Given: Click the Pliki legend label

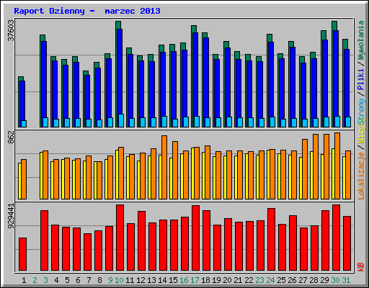Looking at the screenshot, I should tap(360, 79).
